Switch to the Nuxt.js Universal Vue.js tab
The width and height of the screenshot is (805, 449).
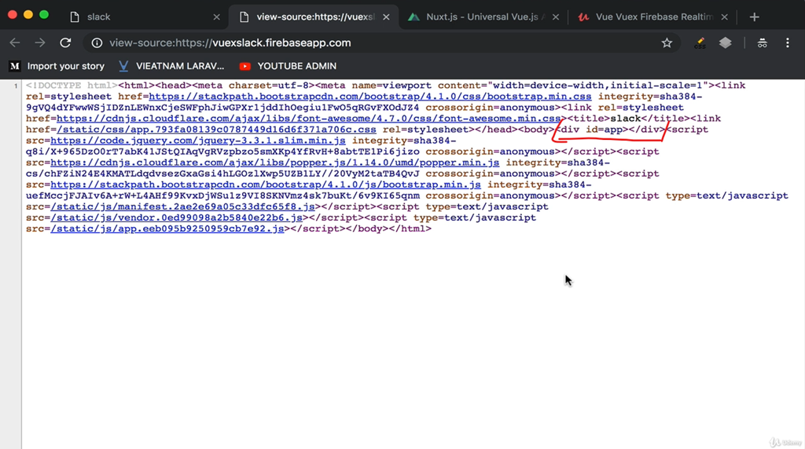click(x=483, y=17)
